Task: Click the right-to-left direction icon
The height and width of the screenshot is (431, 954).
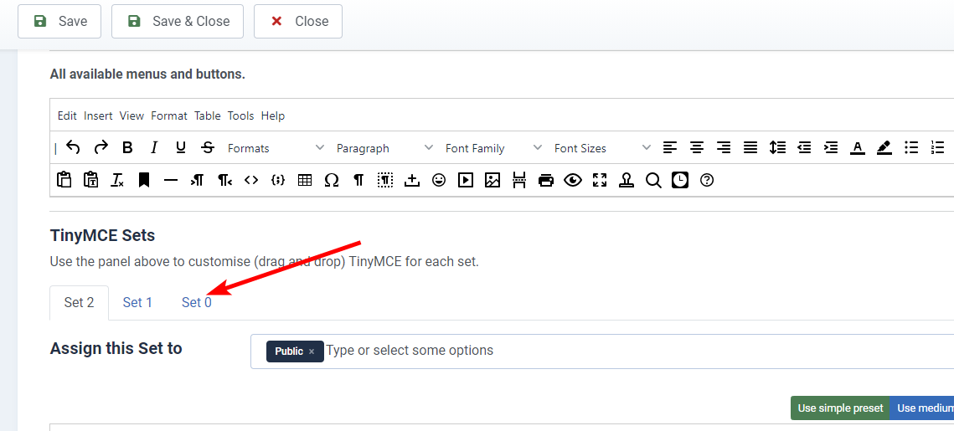Action: tap(224, 180)
